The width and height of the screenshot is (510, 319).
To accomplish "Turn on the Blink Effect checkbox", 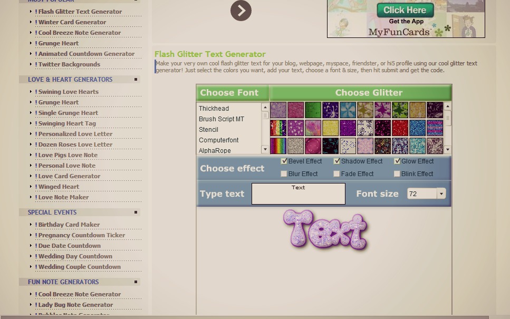I will (397, 174).
